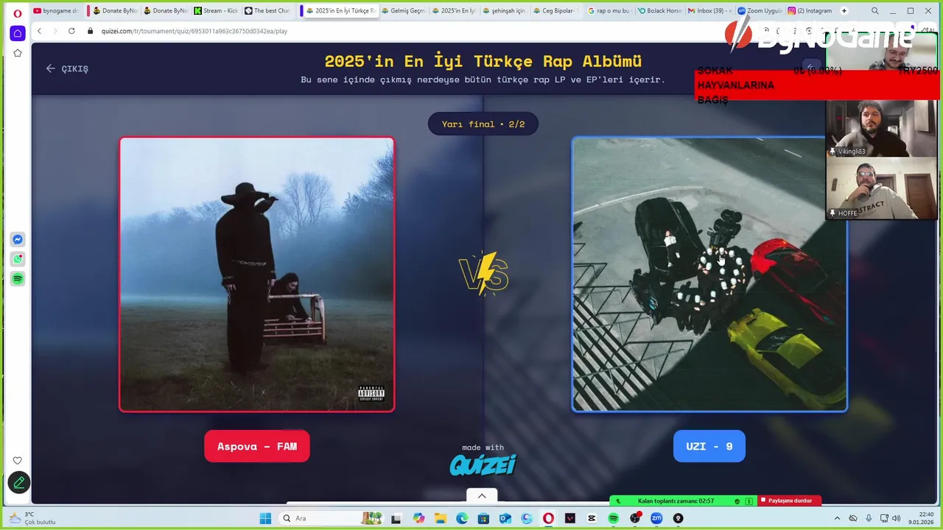Select the Aspova FAM album cover
Viewport: 943px width, 530px height.
tap(256, 274)
